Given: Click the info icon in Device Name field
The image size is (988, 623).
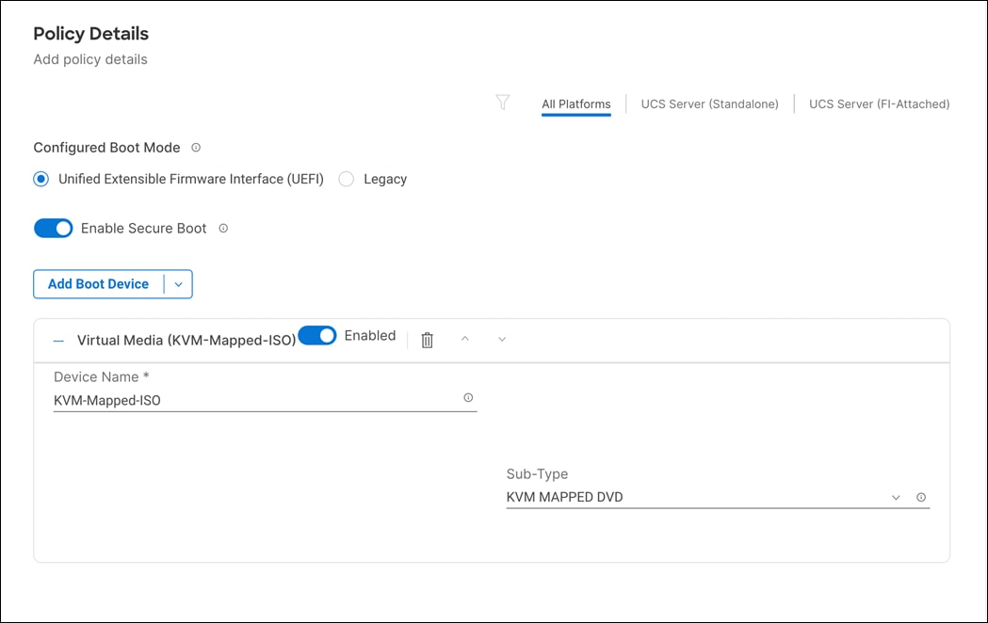Looking at the screenshot, I should point(467,397).
